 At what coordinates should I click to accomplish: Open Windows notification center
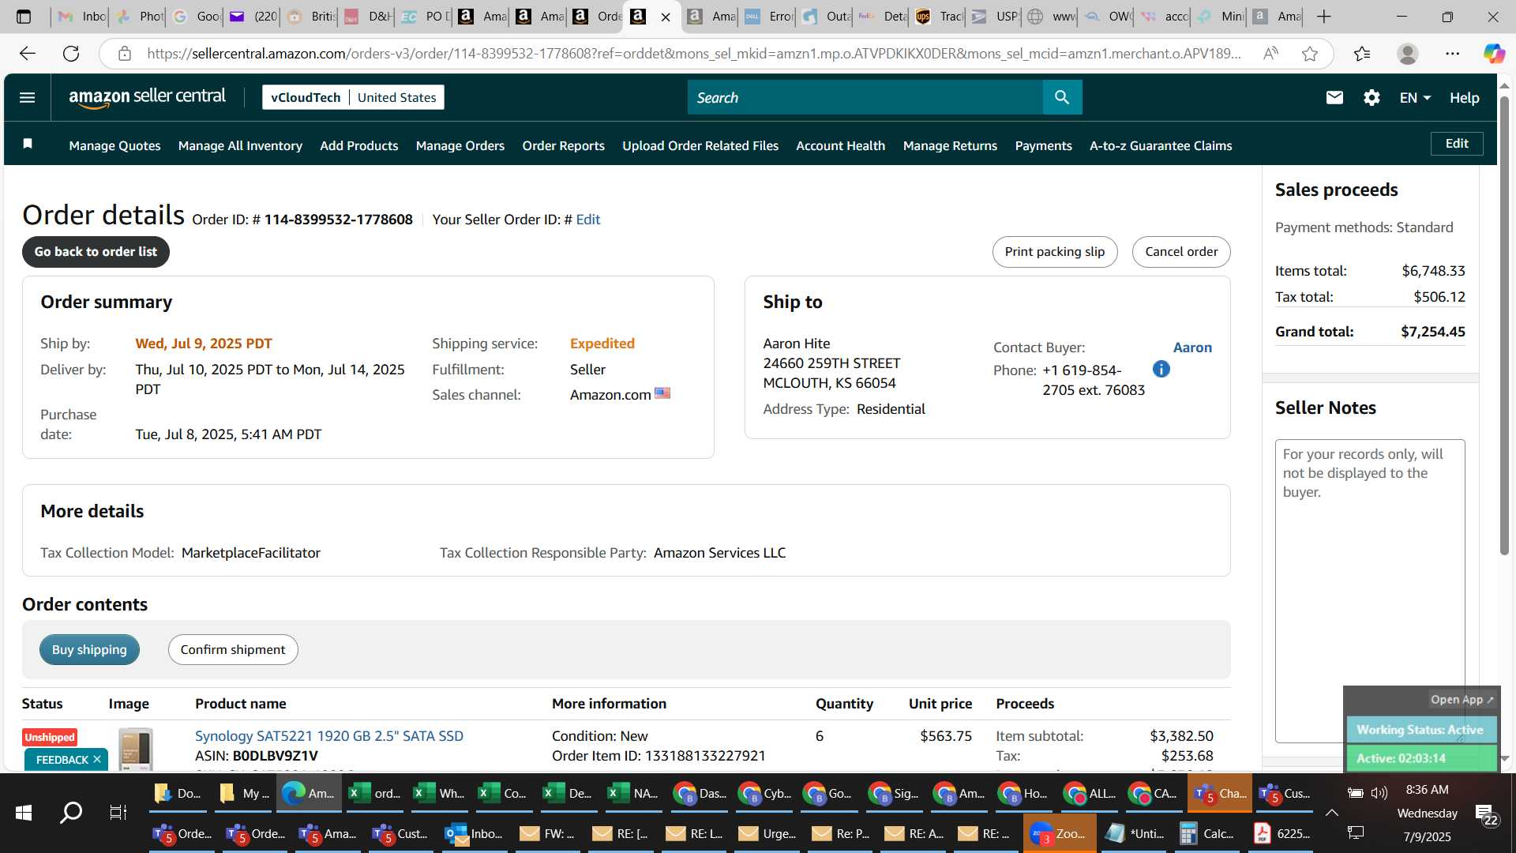(x=1485, y=814)
